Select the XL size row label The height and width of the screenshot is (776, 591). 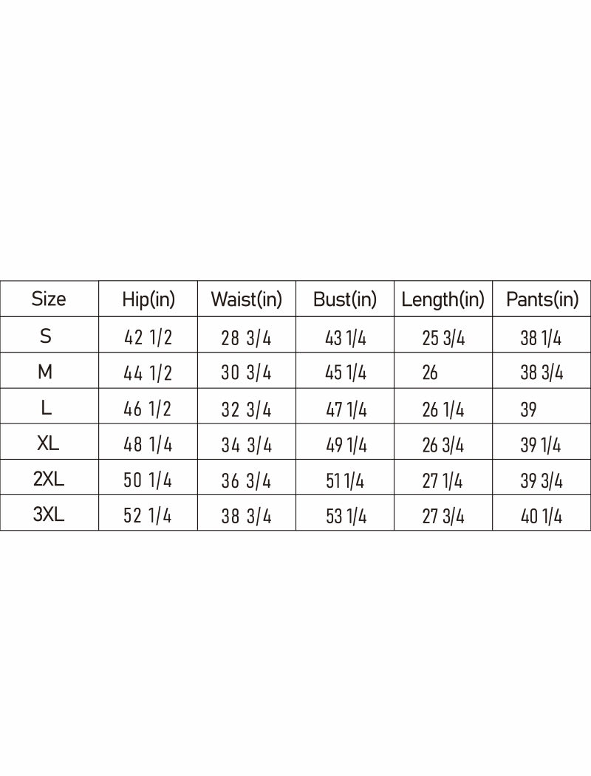pos(49,443)
